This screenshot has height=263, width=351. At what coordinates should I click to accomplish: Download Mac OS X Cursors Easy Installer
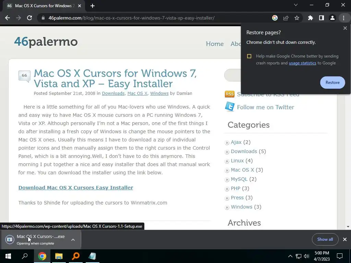click(x=76, y=188)
